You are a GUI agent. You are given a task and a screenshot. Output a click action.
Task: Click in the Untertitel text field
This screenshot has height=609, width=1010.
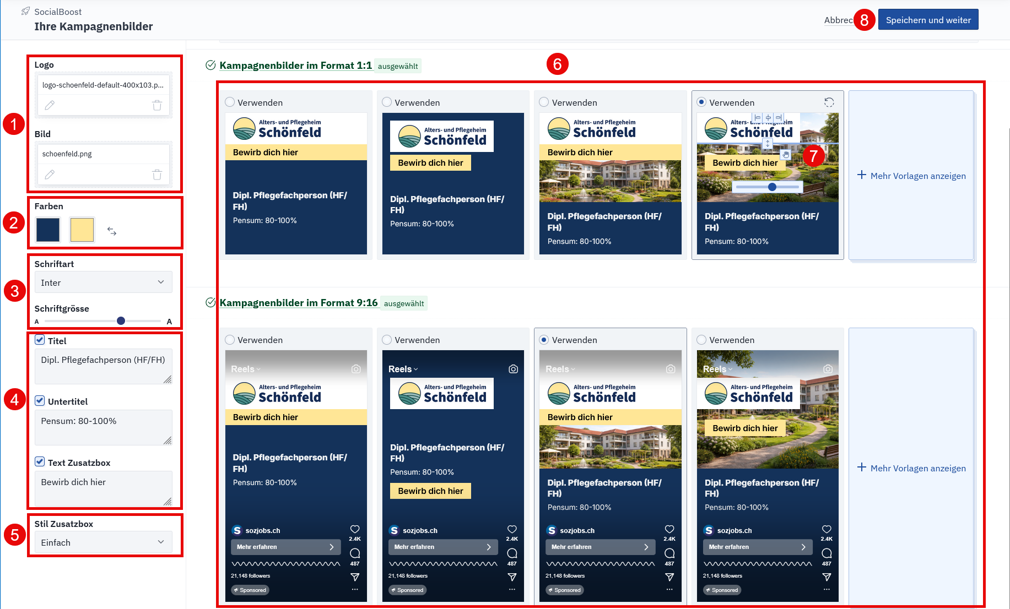[103, 427]
